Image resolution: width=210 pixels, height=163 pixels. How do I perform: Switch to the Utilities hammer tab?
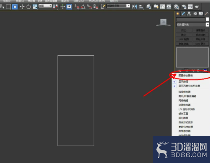point(207,13)
